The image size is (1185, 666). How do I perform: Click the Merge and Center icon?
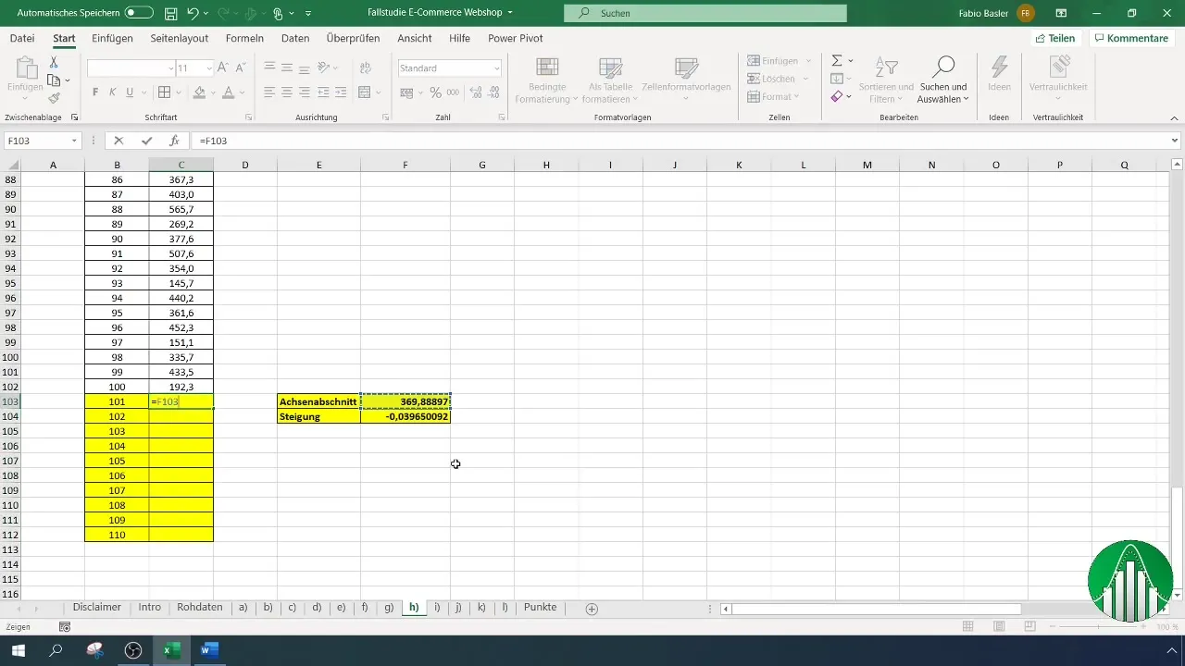click(365, 92)
